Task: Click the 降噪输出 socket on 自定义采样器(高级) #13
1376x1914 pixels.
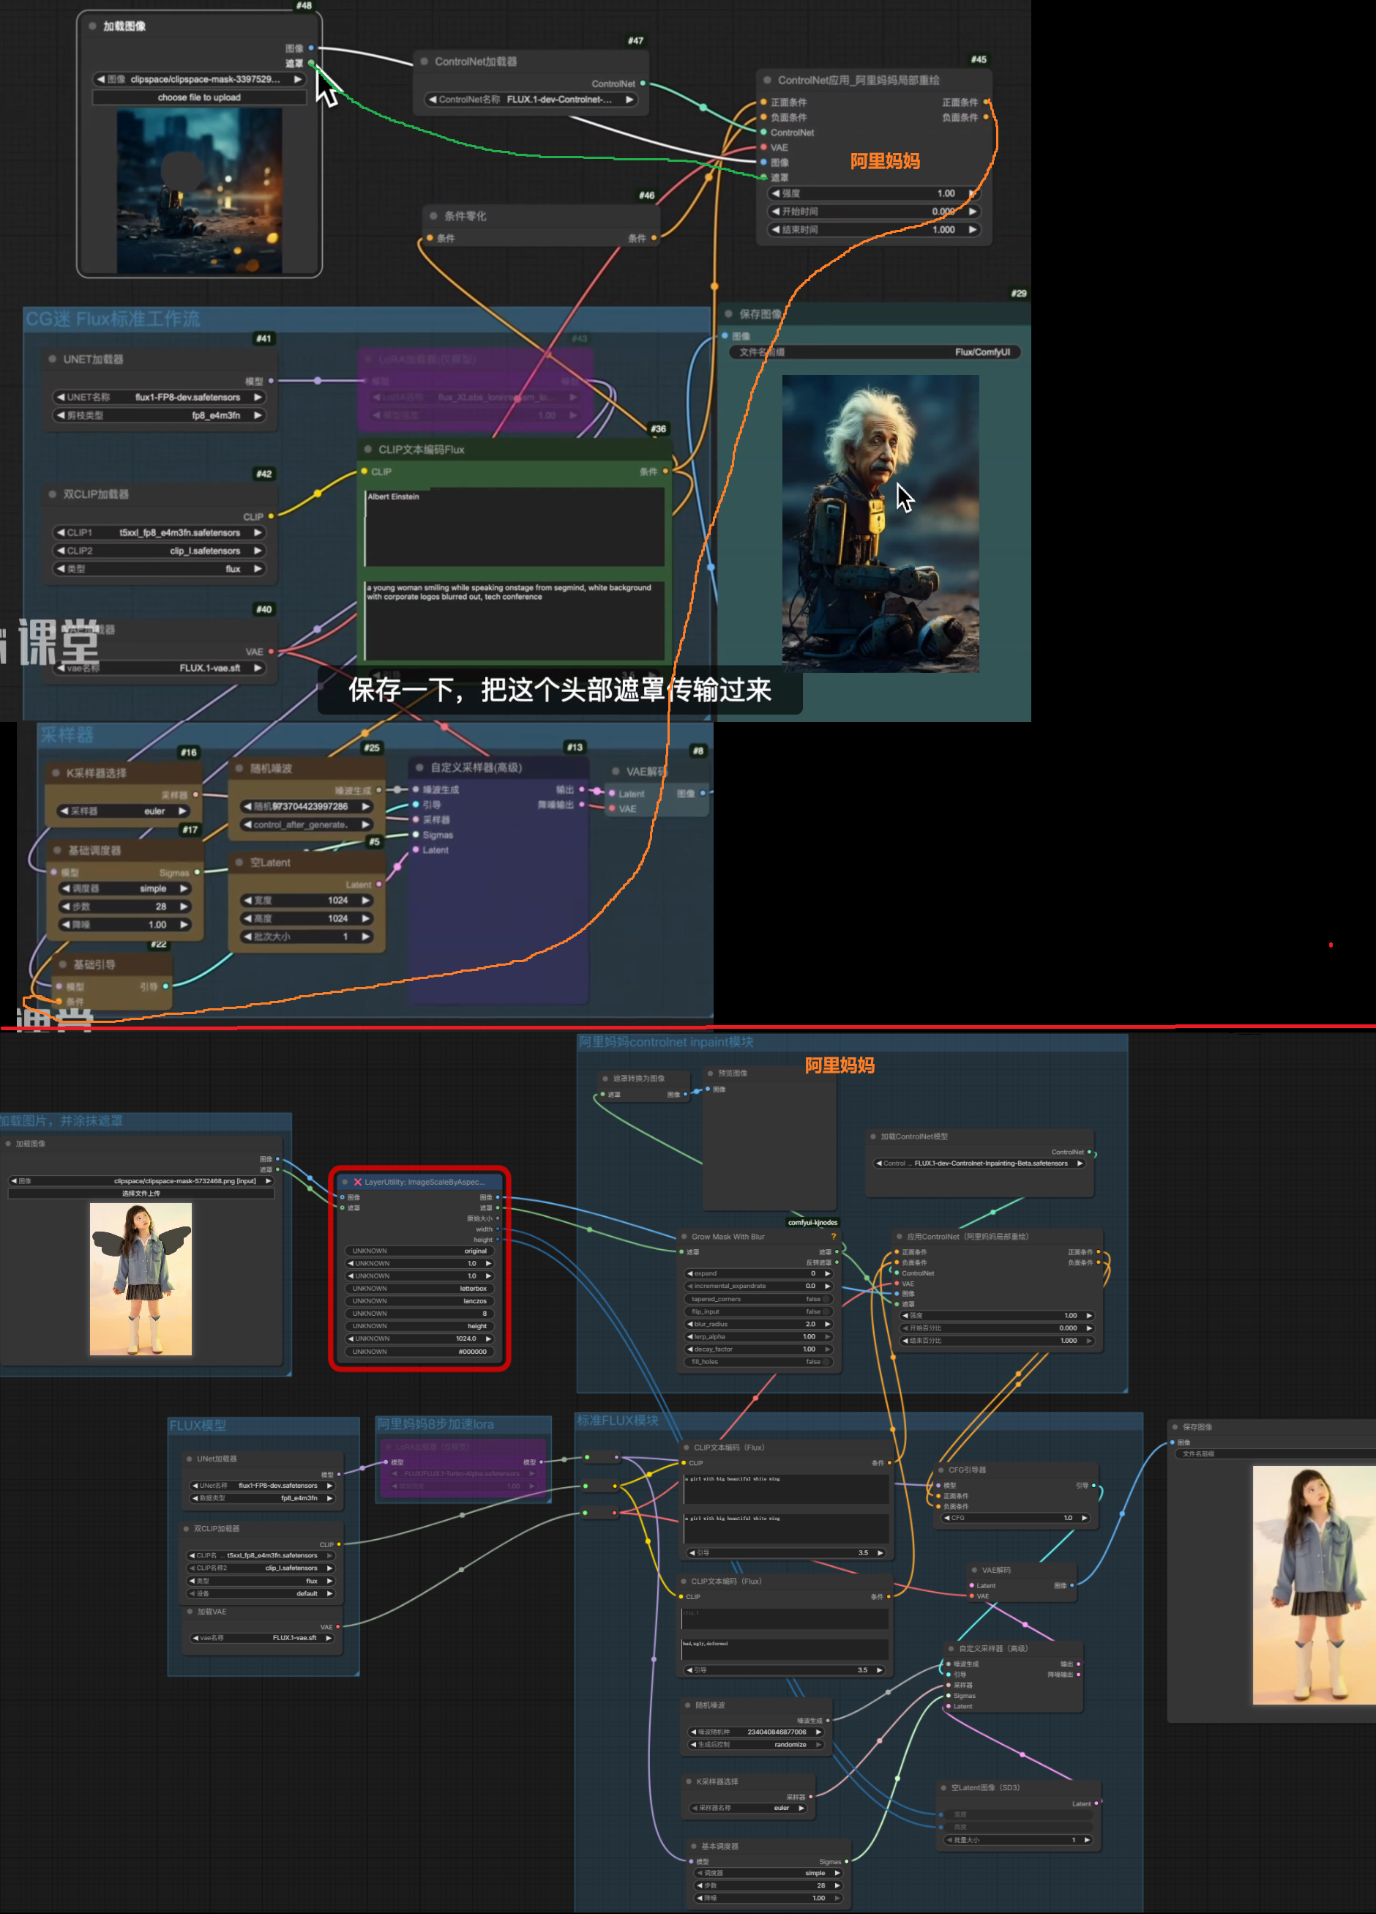Action: coord(581,804)
